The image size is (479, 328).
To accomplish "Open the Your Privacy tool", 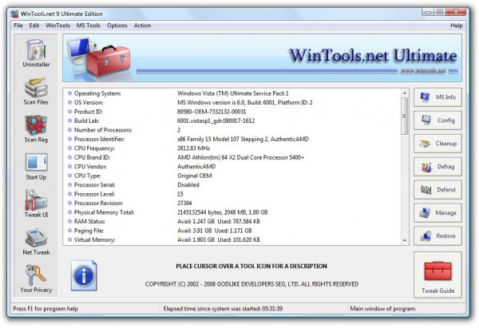I will pyautogui.click(x=36, y=279).
